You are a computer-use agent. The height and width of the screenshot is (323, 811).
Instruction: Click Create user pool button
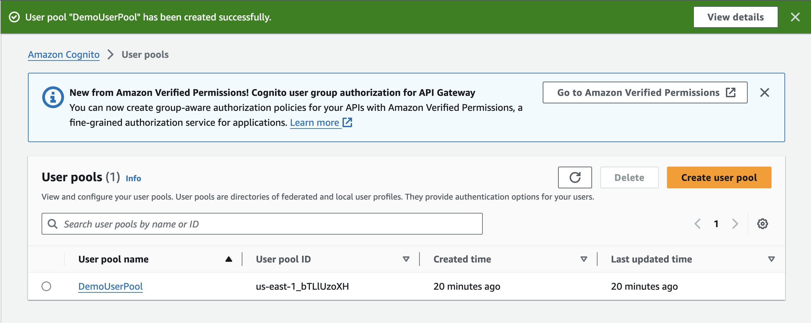tap(719, 177)
